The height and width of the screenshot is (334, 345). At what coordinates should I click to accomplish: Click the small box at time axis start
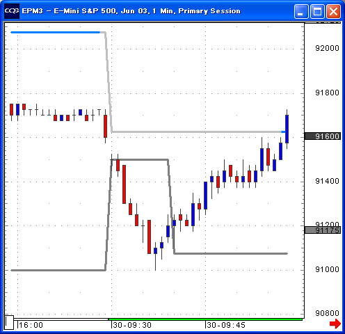[9, 322]
